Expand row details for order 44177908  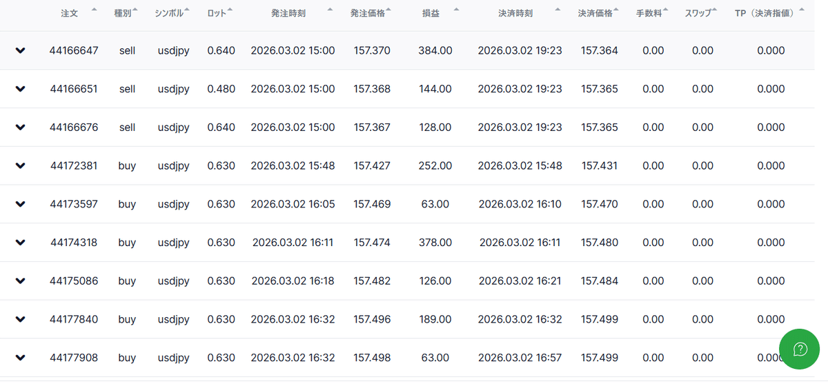pos(20,358)
